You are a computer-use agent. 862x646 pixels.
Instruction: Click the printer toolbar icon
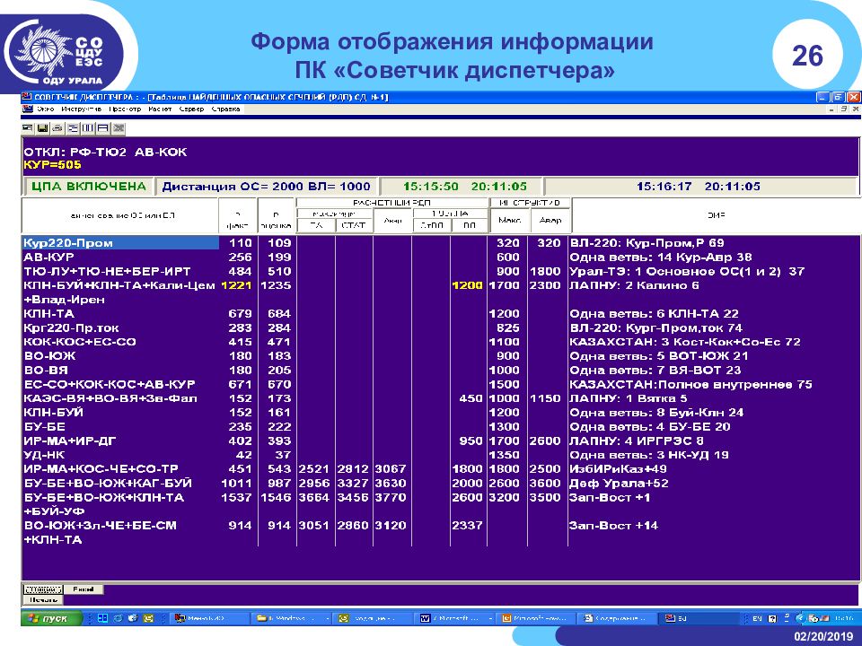[57, 128]
